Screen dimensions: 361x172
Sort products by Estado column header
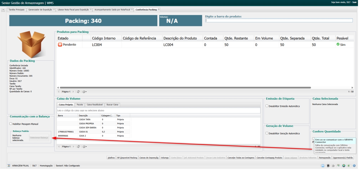click(69, 38)
